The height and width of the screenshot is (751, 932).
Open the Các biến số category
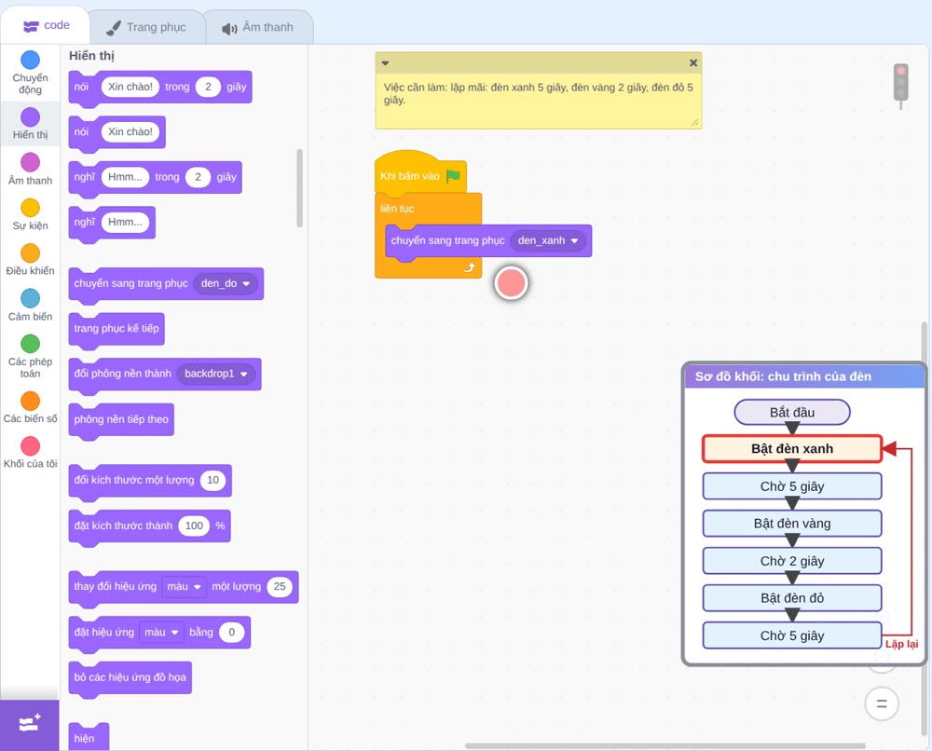31,407
